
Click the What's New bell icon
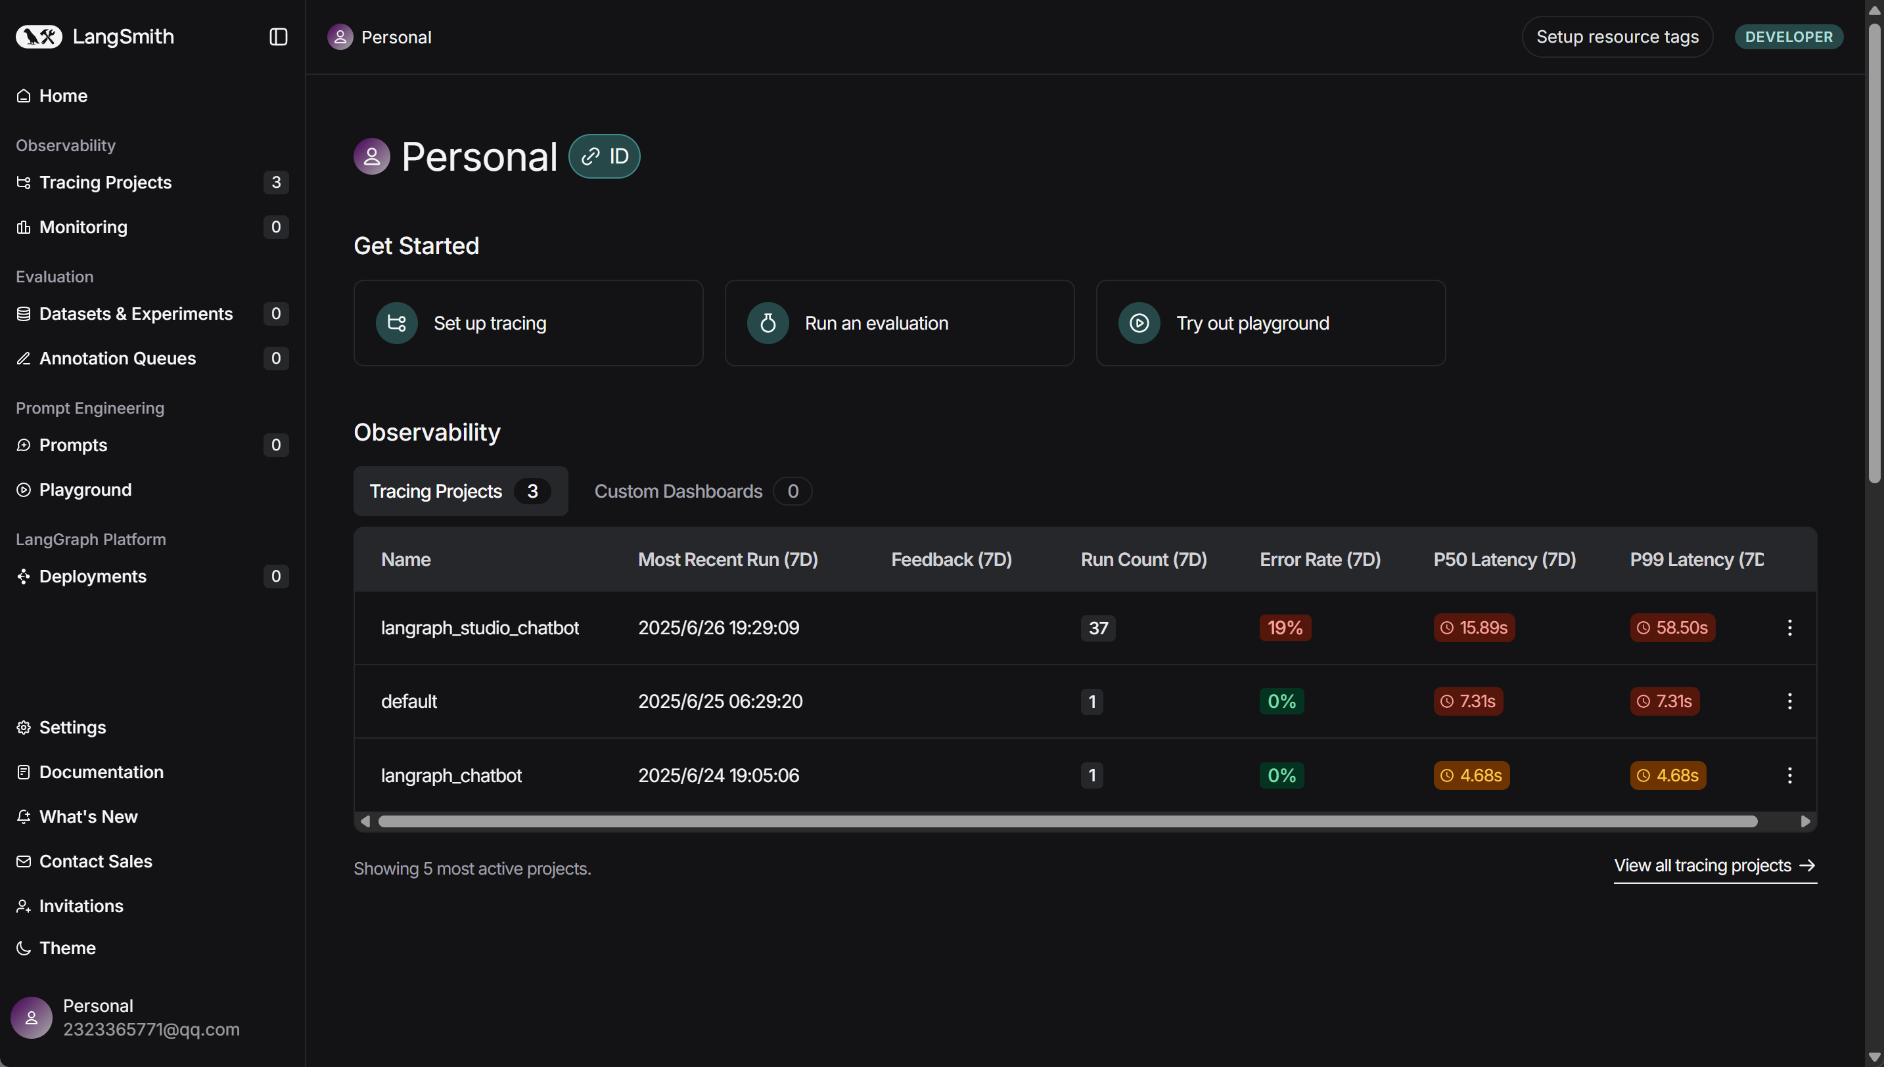(24, 816)
